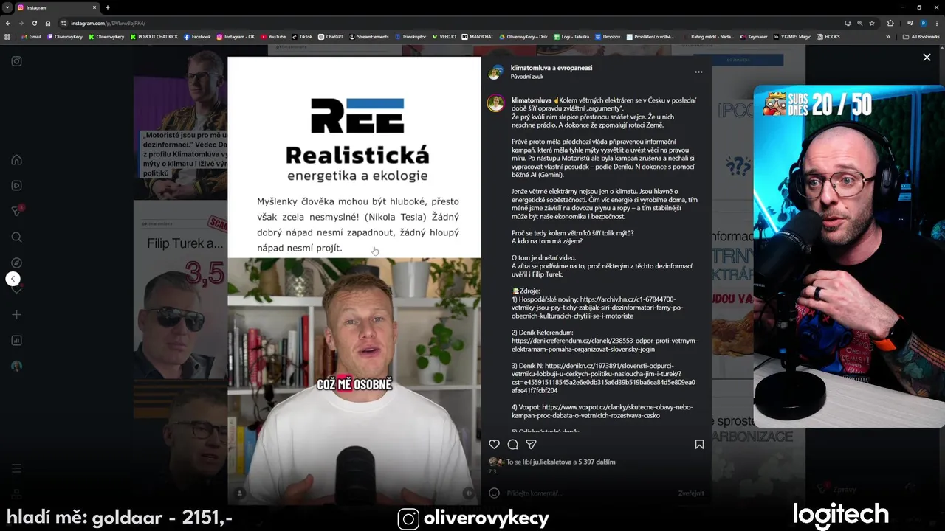
Task: Open comment bubble icon on post
Action: (513, 445)
